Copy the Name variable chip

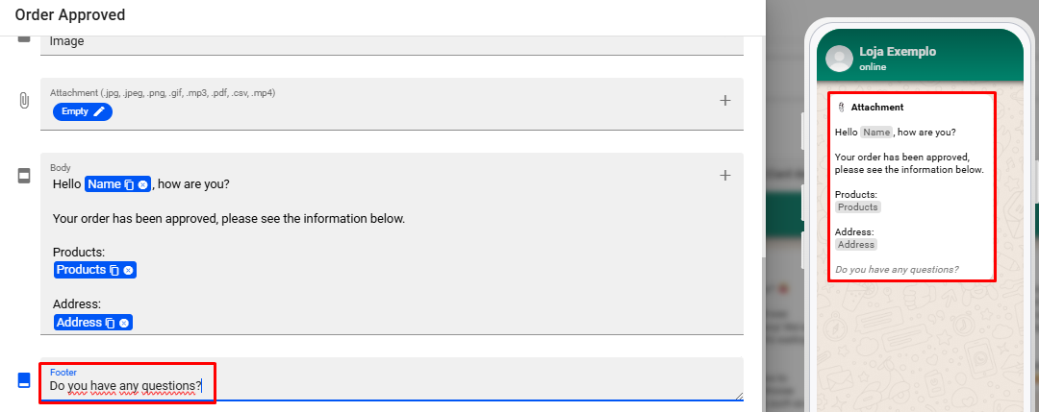(x=129, y=184)
